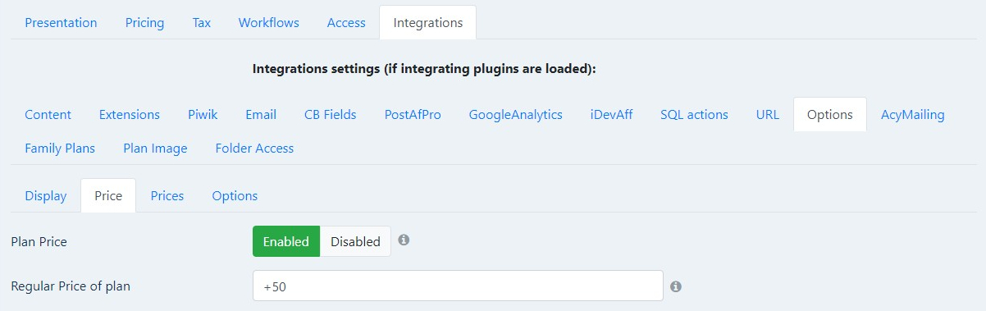Select the Access tab
This screenshot has width=986, height=311.
346,23
